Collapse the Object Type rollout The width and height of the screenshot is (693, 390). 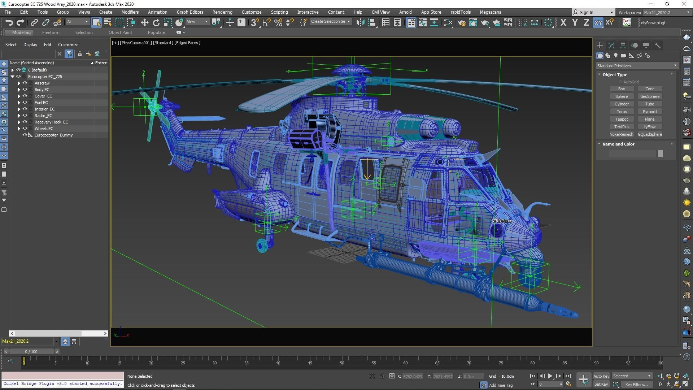tap(600, 75)
